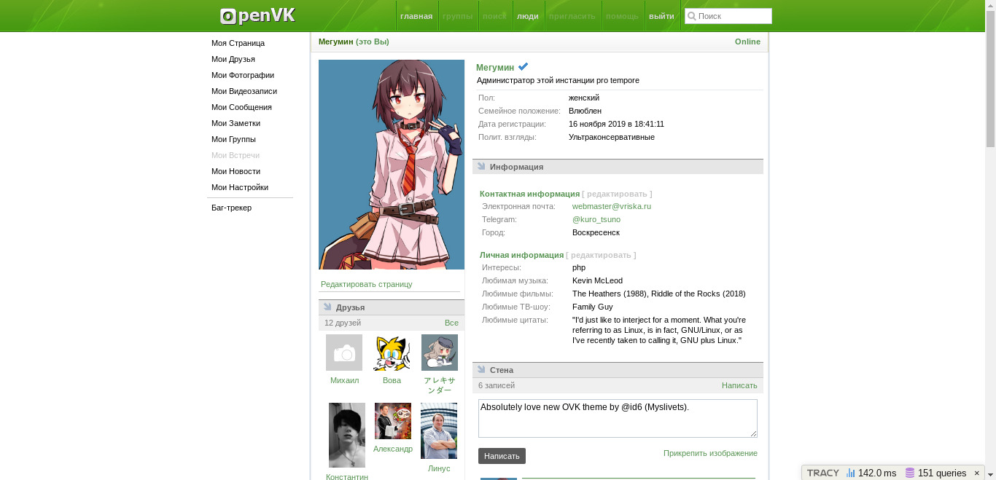Image resolution: width=996 pixels, height=480 pixels.
Task: Open the пригласить menu item
Action: 572,16
